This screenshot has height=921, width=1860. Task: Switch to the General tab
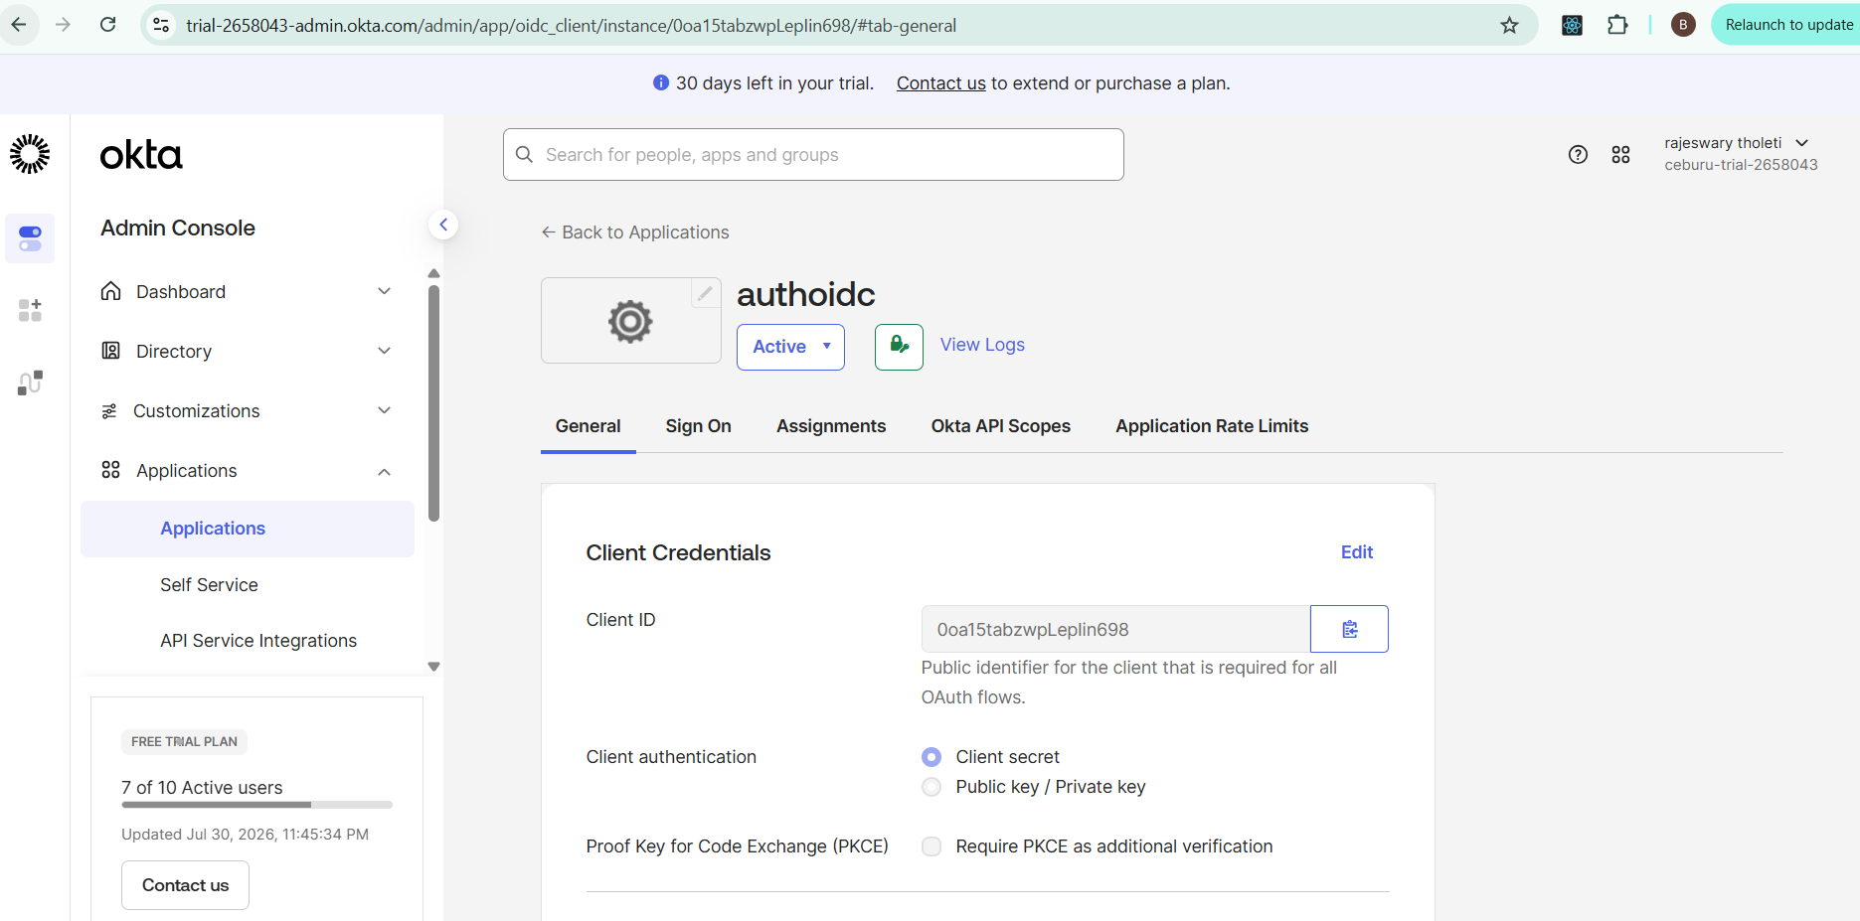[x=589, y=426]
